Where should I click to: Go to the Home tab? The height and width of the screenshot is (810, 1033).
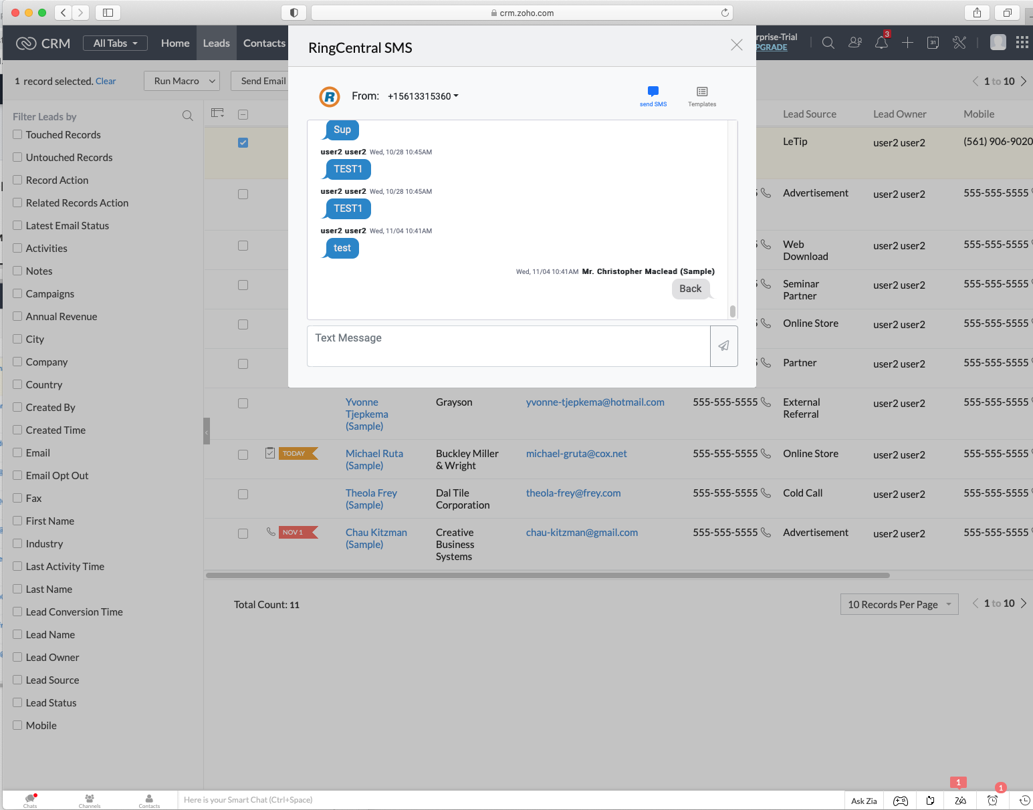175,43
